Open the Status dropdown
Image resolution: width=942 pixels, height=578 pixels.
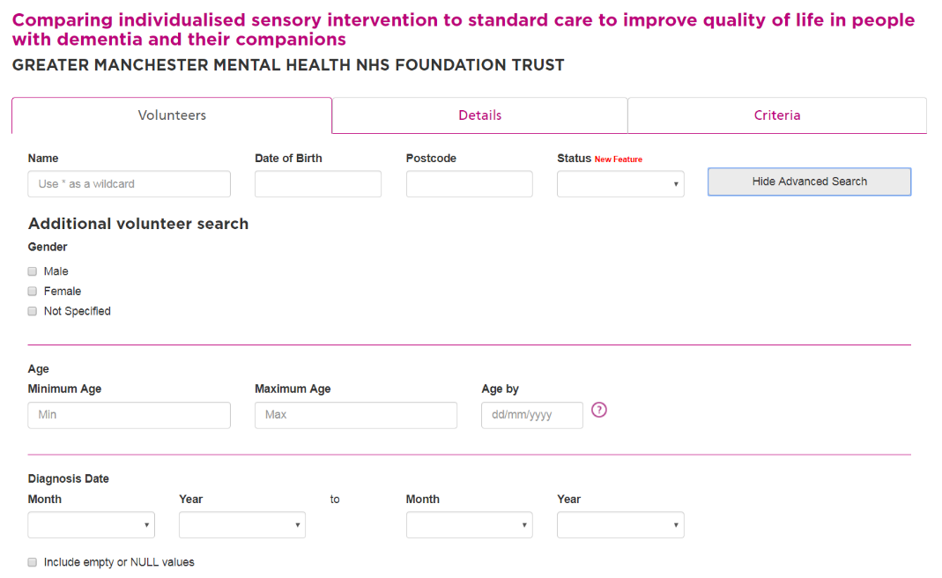620,184
